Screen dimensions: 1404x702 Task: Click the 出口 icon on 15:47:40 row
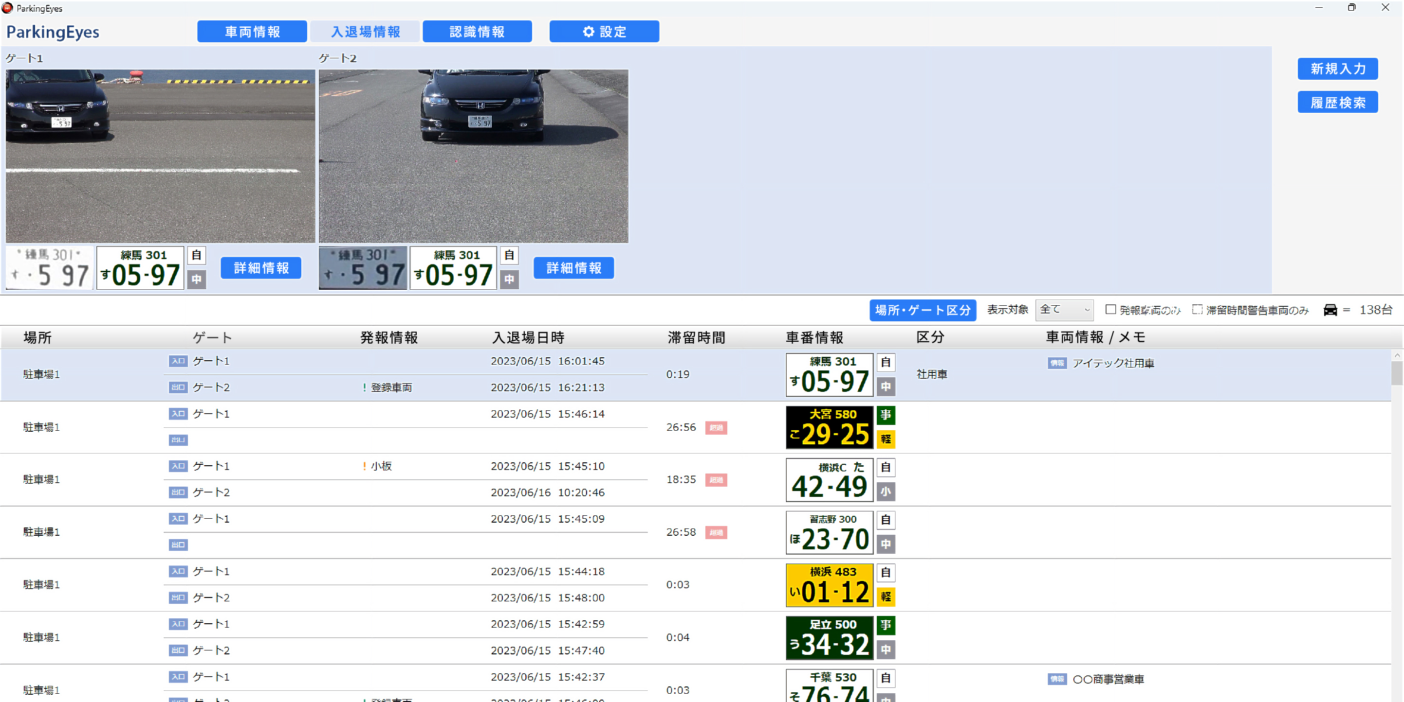pyautogui.click(x=178, y=650)
